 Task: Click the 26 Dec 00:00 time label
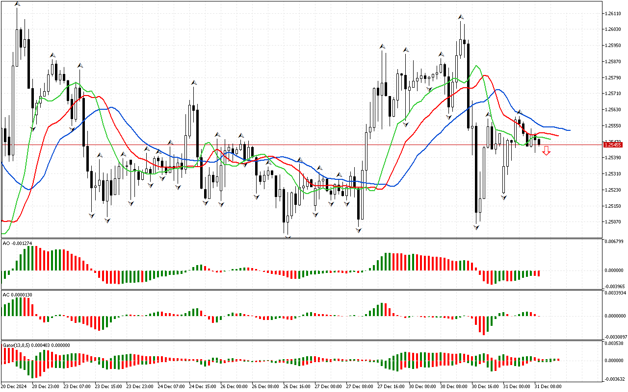[234, 387]
